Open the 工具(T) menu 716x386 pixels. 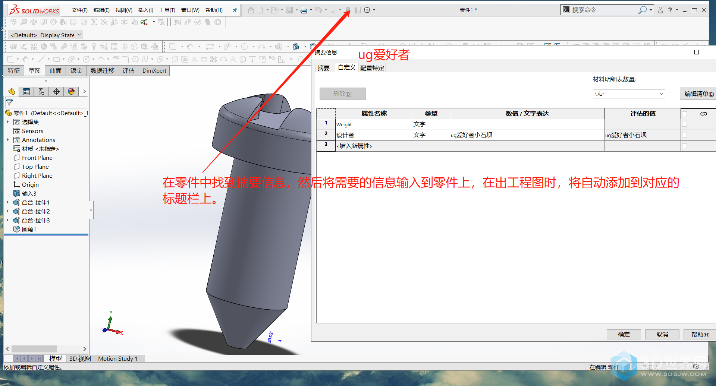pyautogui.click(x=167, y=10)
